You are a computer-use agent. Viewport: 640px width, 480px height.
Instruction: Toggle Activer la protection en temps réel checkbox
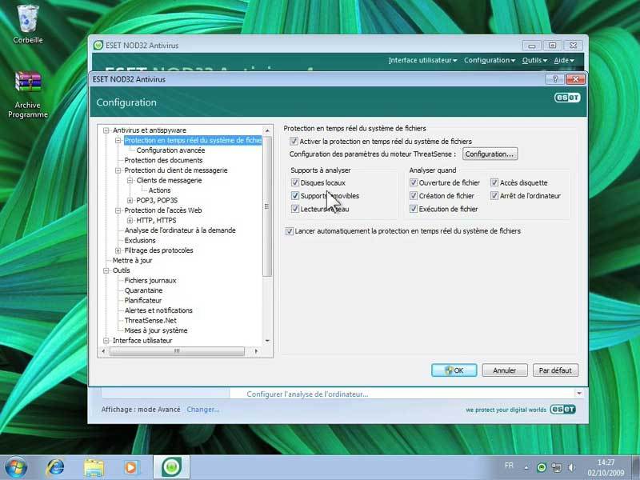[x=294, y=142]
